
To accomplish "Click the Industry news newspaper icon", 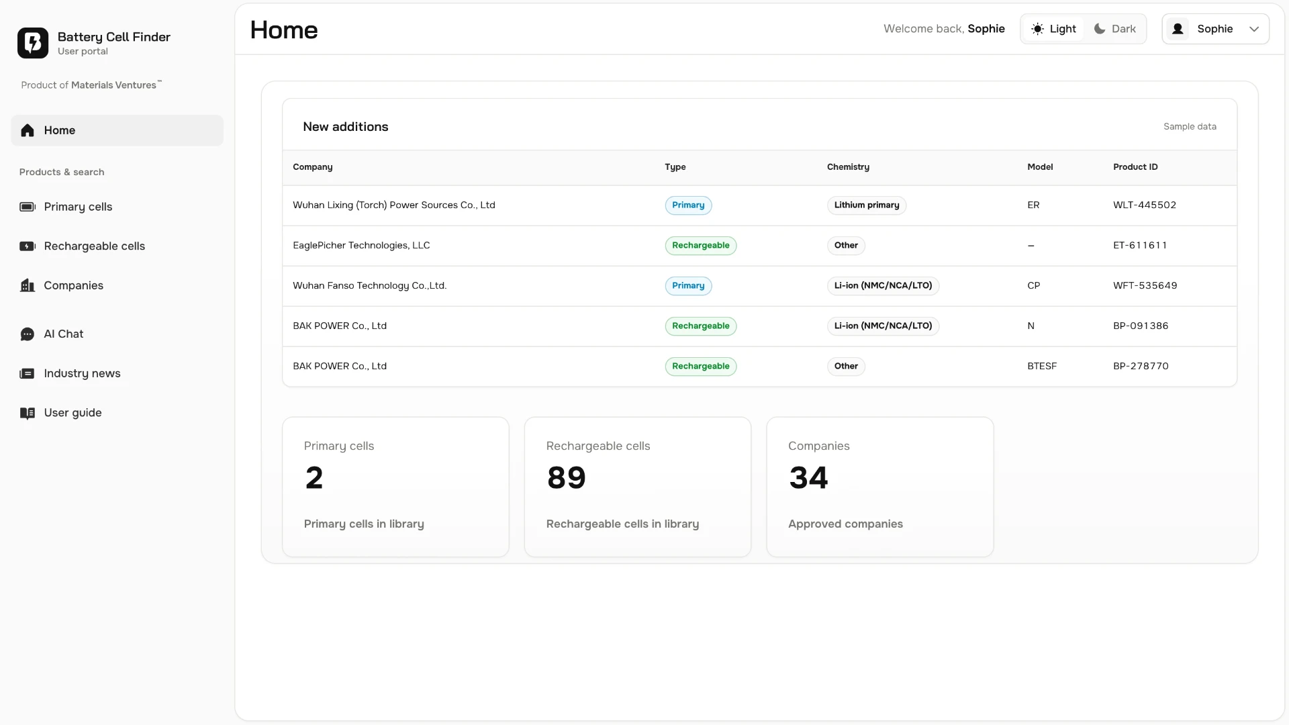I will click(x=28, y=374).
